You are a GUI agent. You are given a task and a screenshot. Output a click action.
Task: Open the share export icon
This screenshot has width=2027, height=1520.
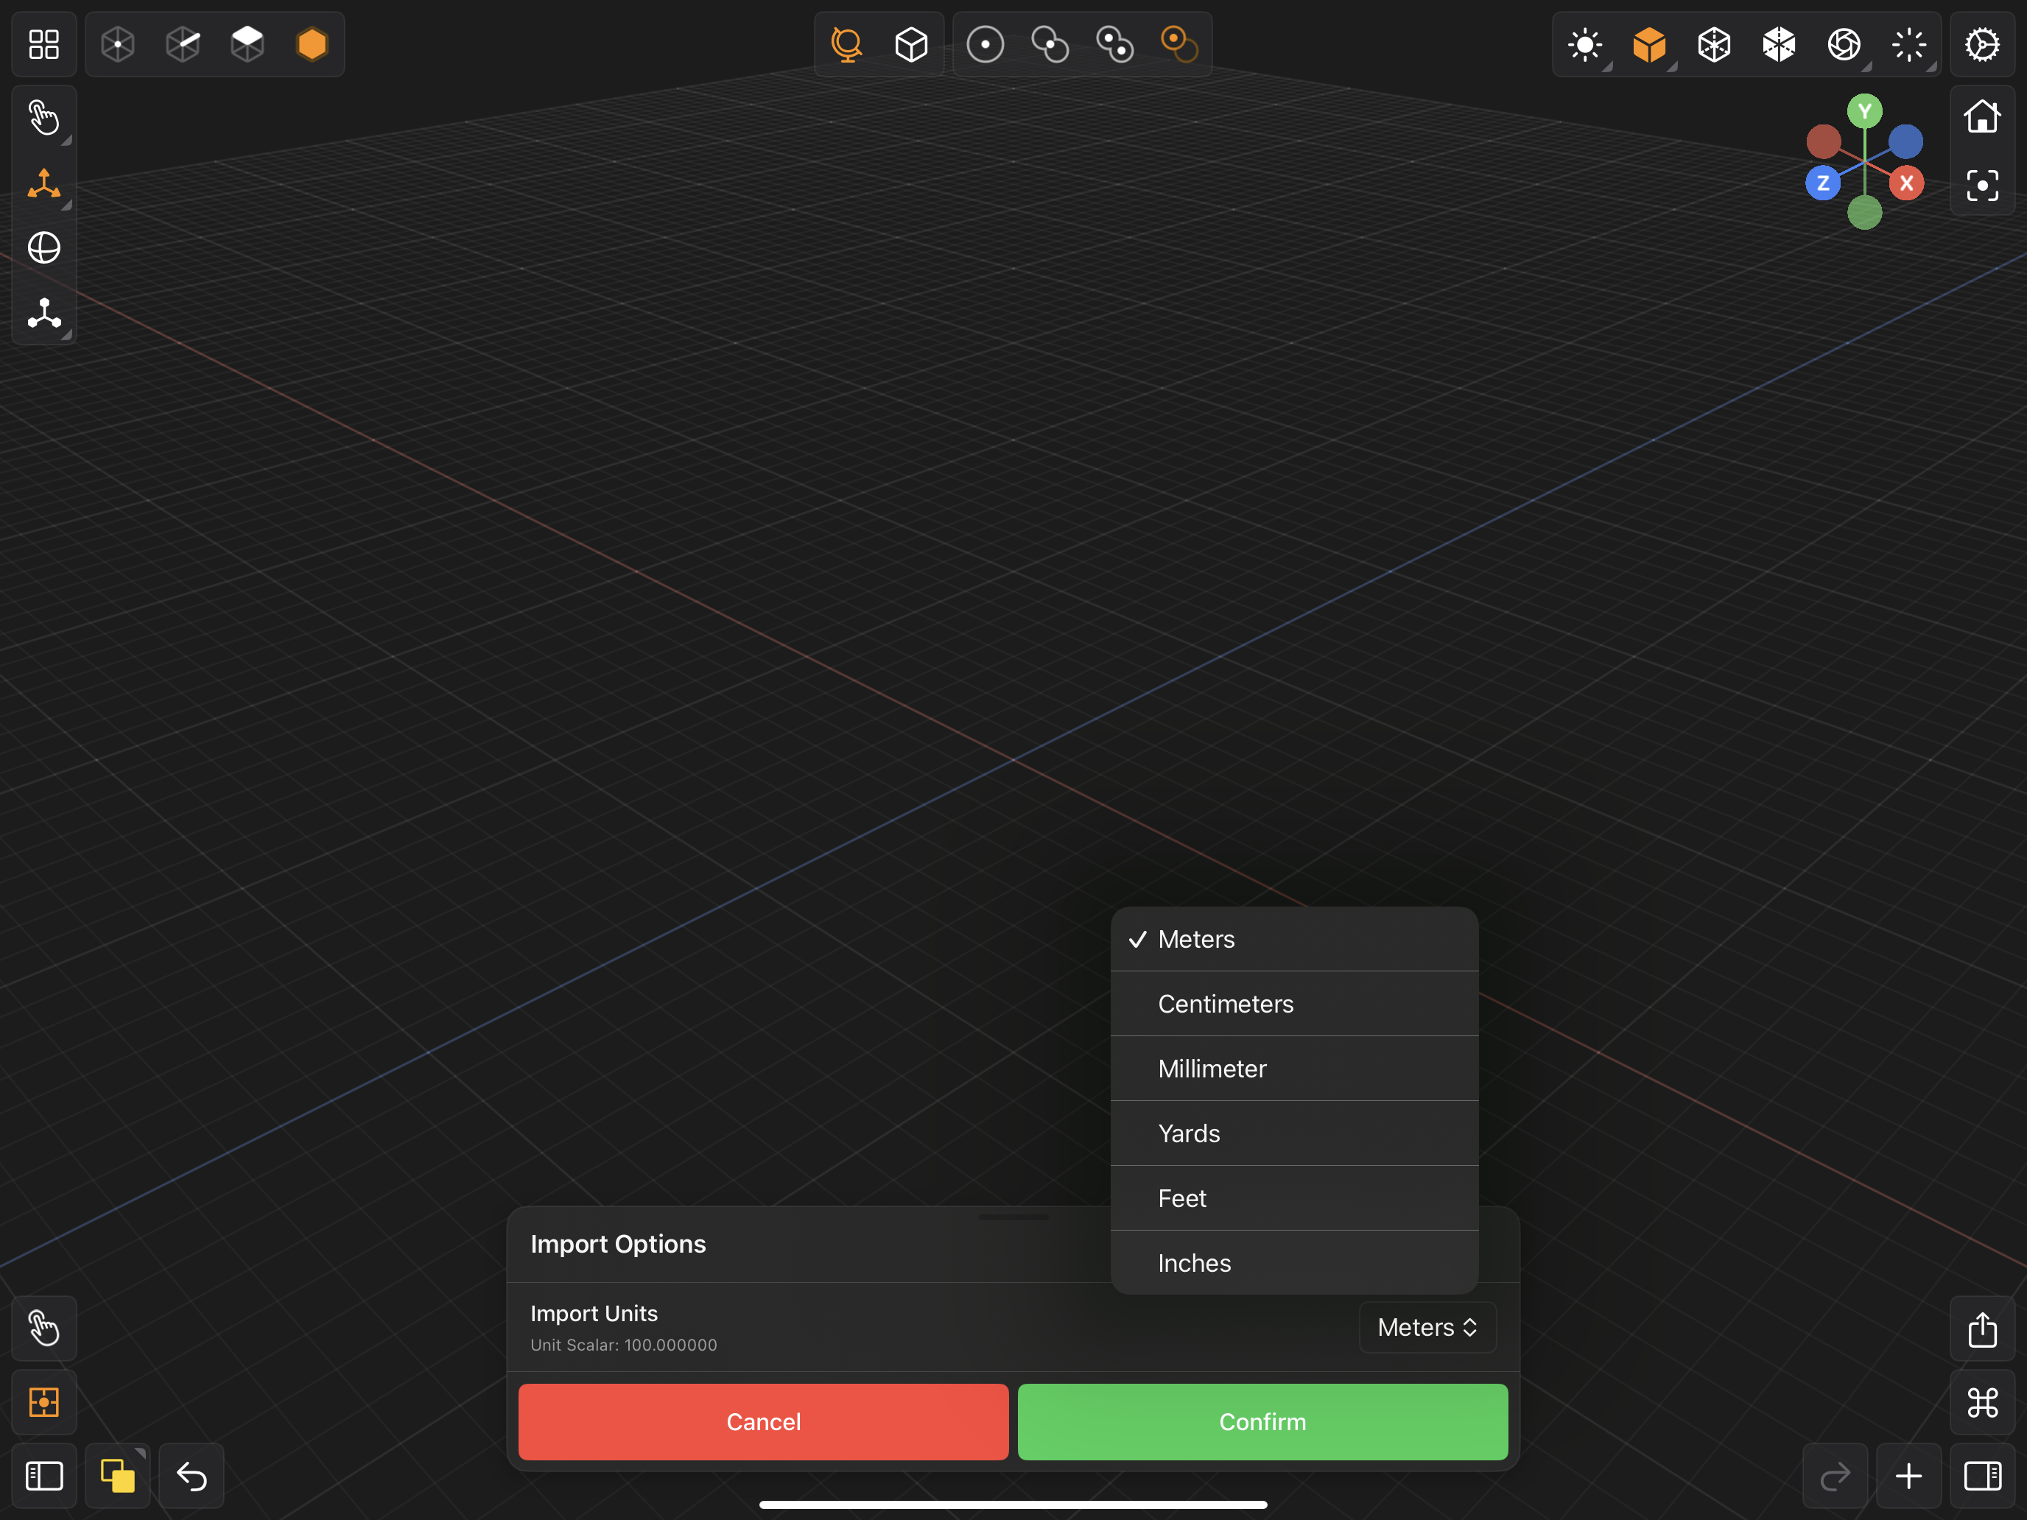[1982, 1329]
